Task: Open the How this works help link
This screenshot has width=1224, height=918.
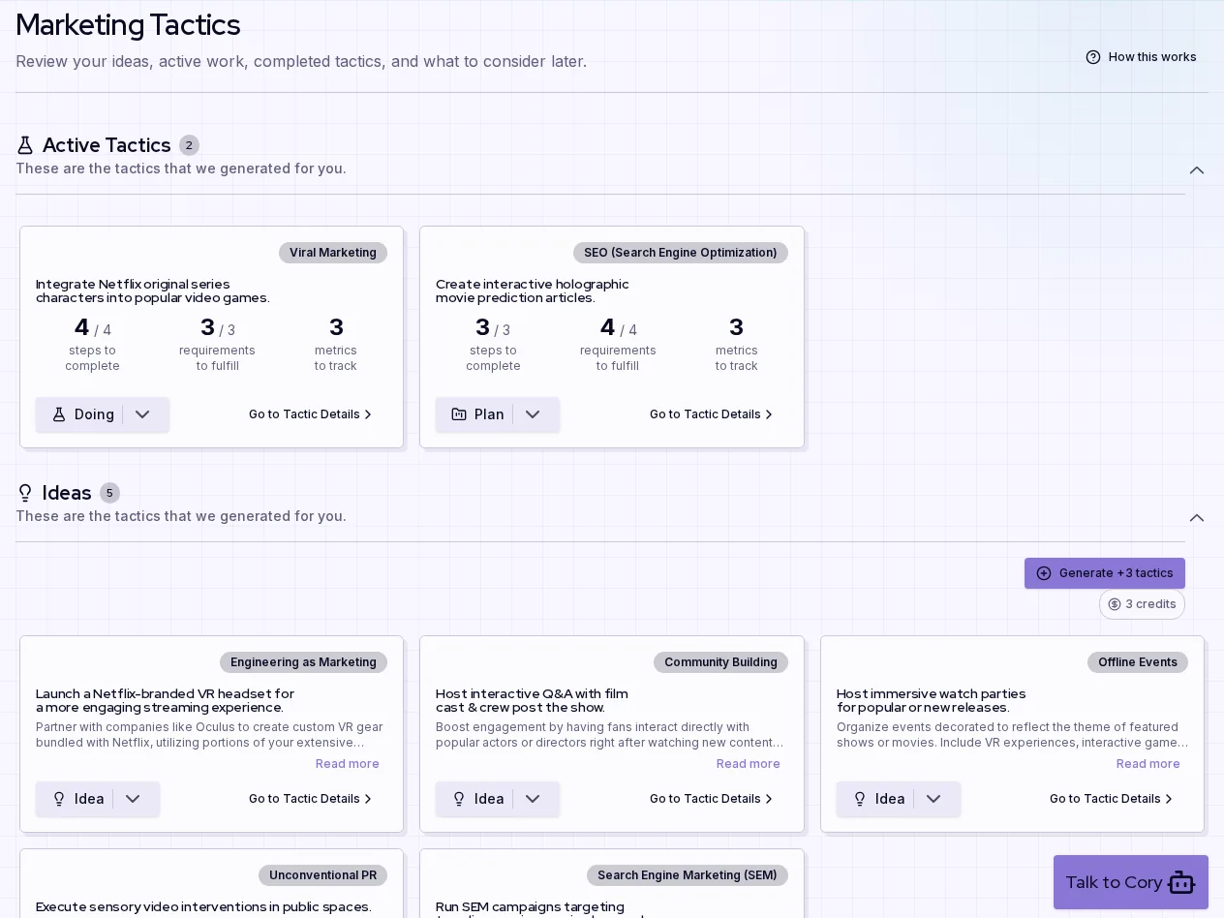Action: (x=1141, y=57)
